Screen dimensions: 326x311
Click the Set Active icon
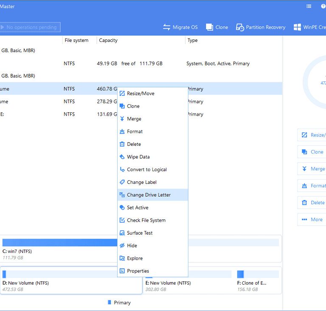[x=122, y=208]
